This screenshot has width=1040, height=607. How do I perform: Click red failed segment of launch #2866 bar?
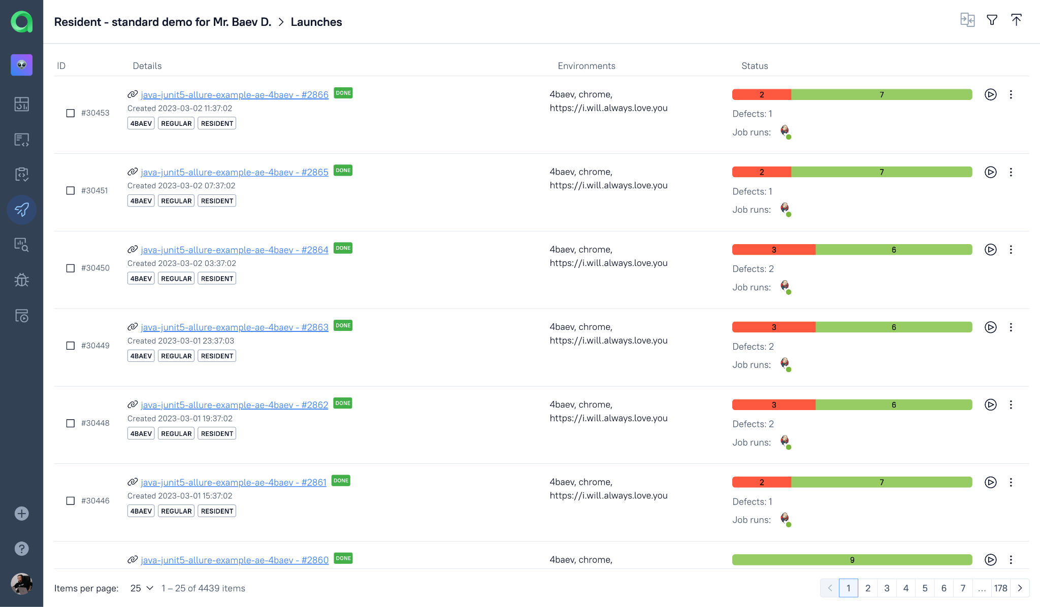tap(761, 94)
